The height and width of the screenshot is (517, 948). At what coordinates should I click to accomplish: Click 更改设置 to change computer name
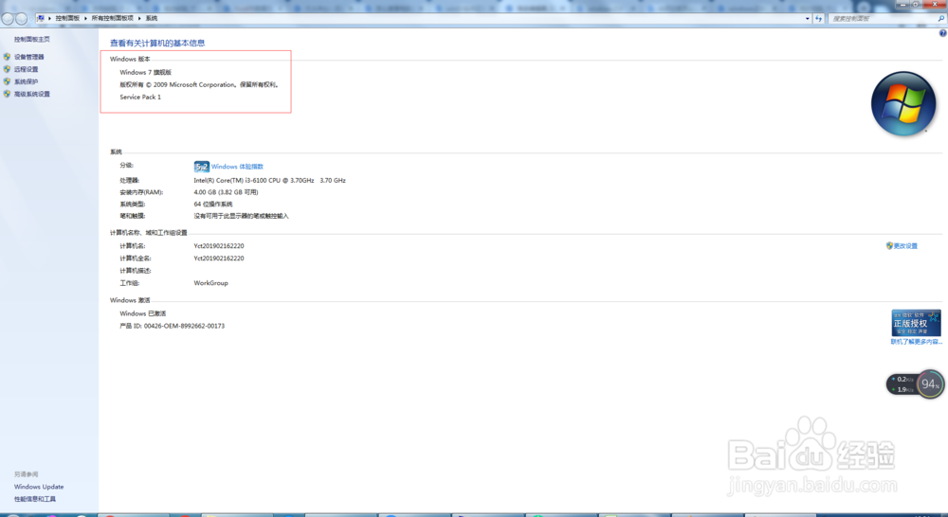pos(905,246)
